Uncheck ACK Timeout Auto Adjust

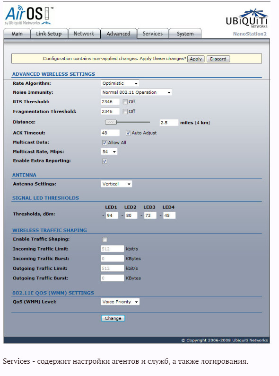coord(128,133)
